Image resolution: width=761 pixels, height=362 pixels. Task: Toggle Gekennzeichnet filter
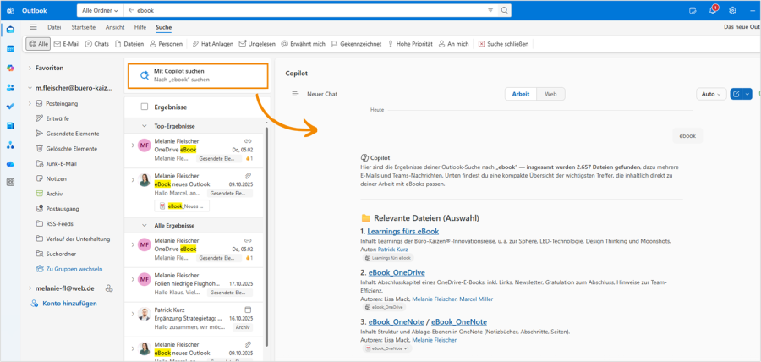pos(356,44)
